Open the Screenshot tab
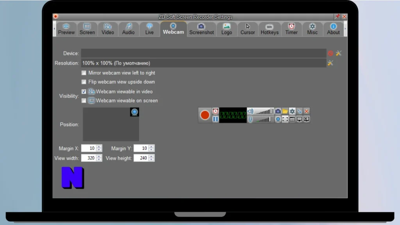Viewport: 400px width, 225px height. (202, 29)
